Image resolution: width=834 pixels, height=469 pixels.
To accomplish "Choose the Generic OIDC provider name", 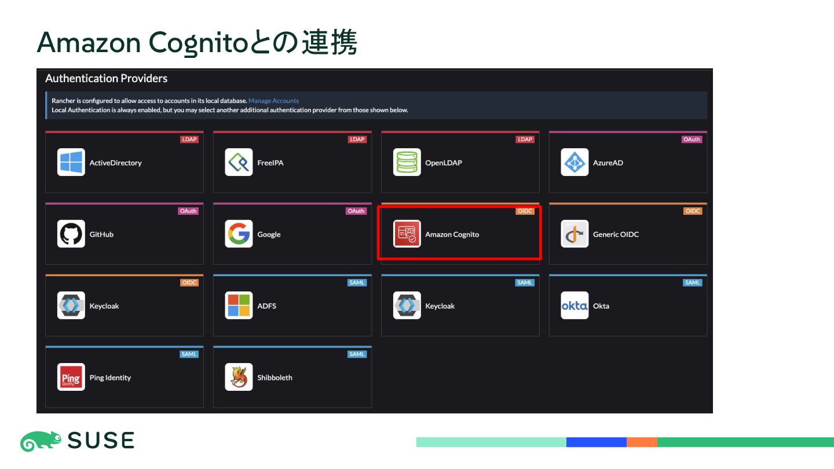I will pos(616,235).
